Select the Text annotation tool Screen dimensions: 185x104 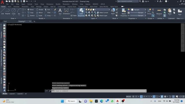pyautogui.click(x=60, y=12)
